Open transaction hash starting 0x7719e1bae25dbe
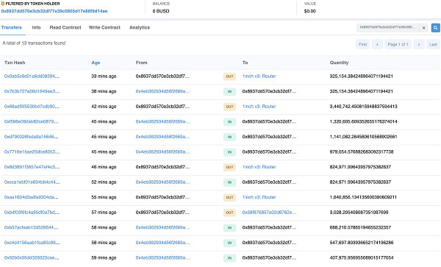This screenshot has width=441, height=267. pos(32,152)
